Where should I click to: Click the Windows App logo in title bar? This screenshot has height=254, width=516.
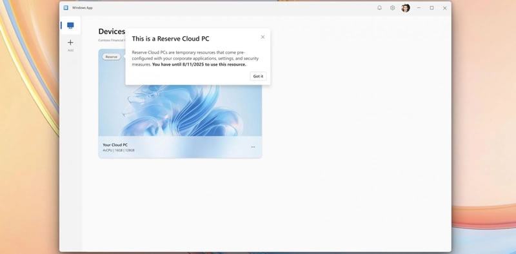(66, 8)
